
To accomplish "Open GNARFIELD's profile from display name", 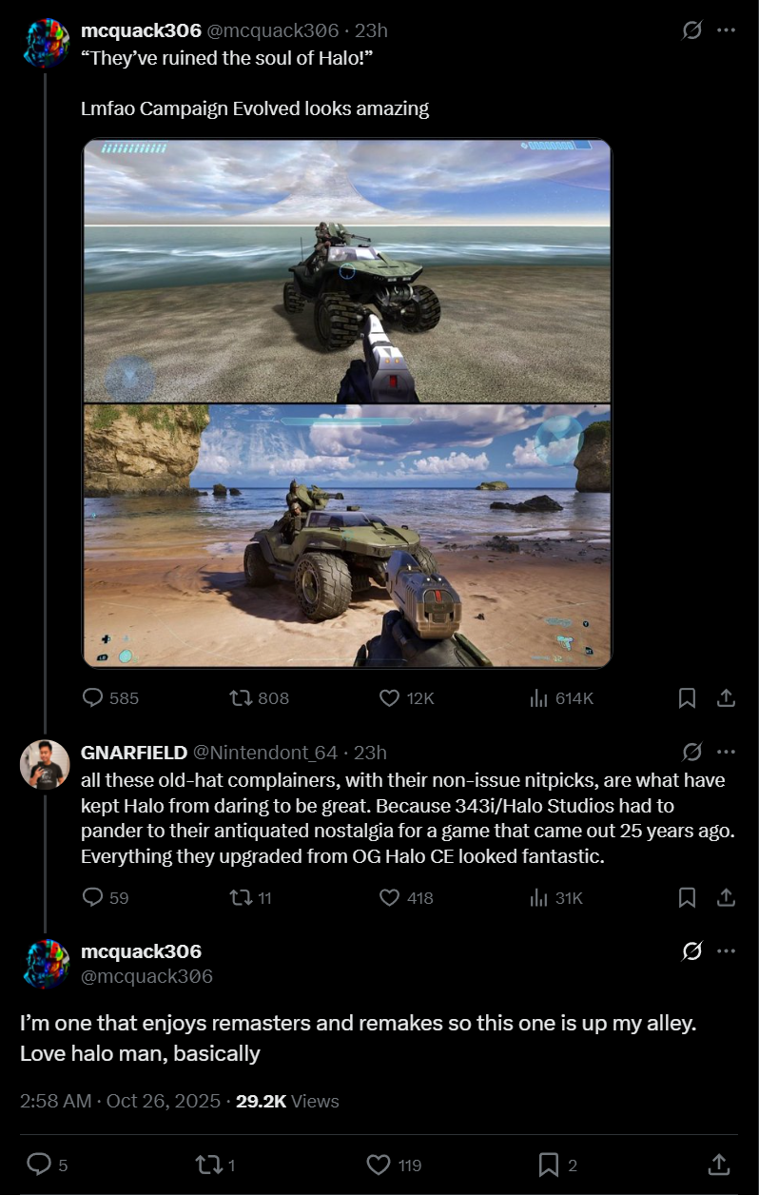I will pos(134,753).
